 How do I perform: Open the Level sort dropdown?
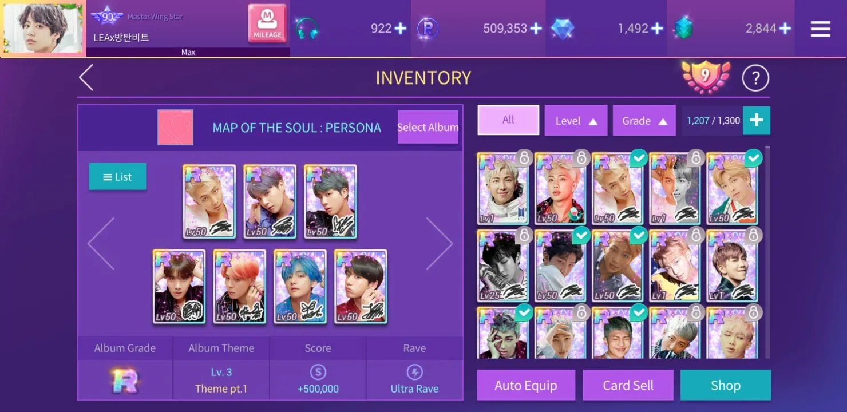576,121
